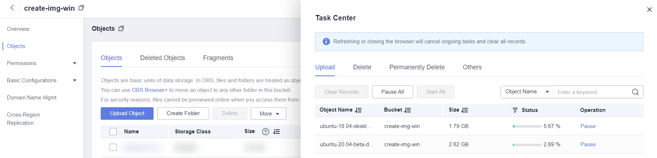Click the help icon next to Size
This screenshot has width=657, height=158.
(265, 132)
